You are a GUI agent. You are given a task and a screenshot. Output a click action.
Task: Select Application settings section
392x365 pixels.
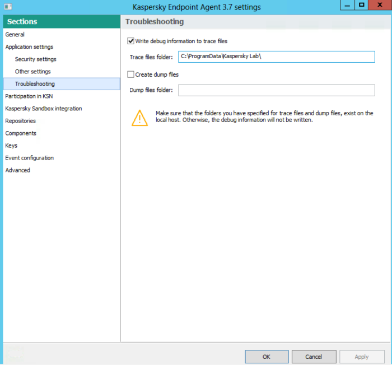pos(29,47)
